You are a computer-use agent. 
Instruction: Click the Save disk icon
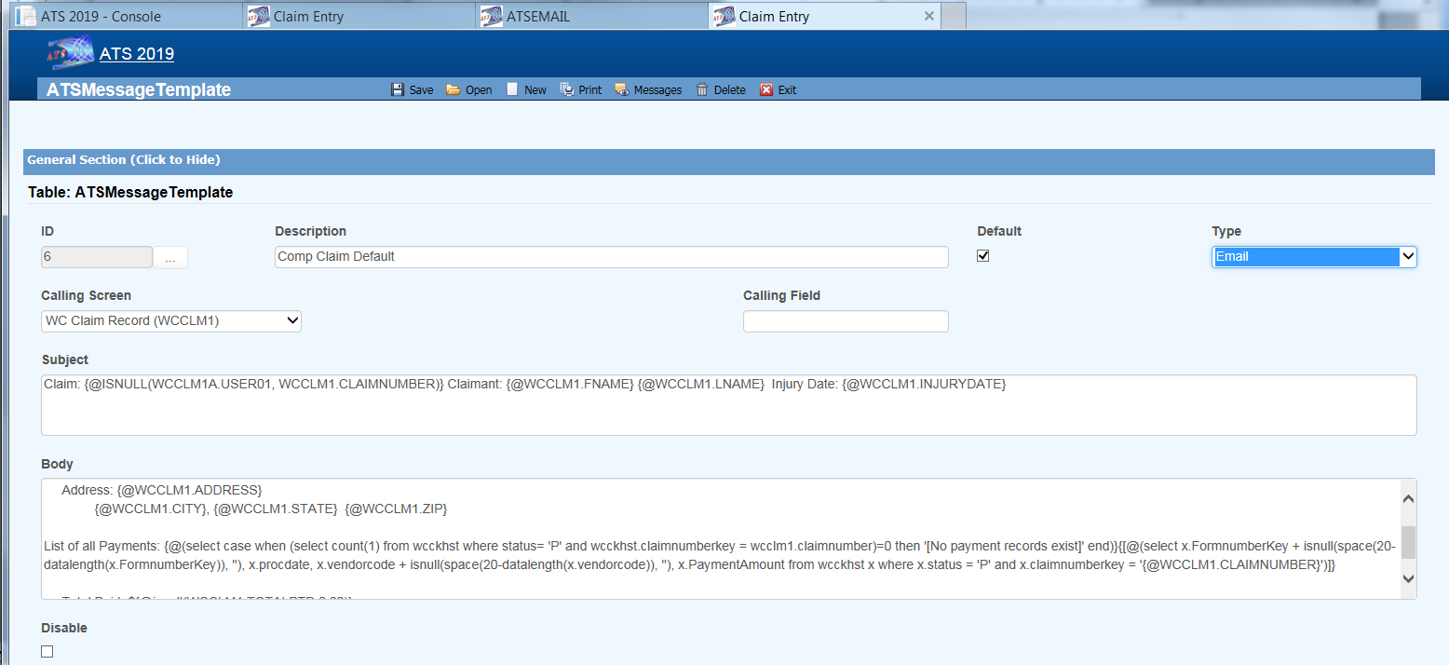click(x=398, y=90)
